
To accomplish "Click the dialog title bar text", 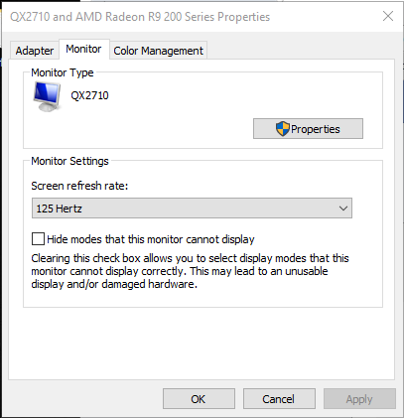I will (140, 17).
